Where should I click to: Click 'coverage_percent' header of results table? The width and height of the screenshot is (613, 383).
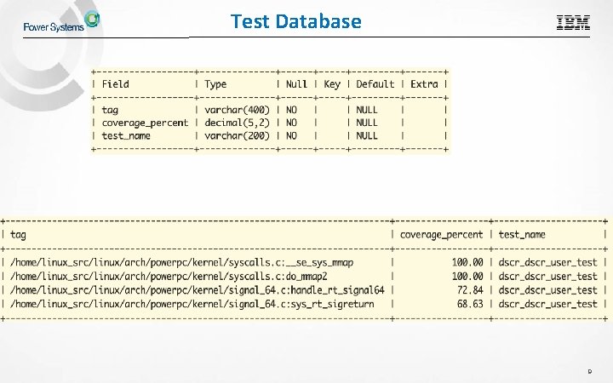click(441, 235)
